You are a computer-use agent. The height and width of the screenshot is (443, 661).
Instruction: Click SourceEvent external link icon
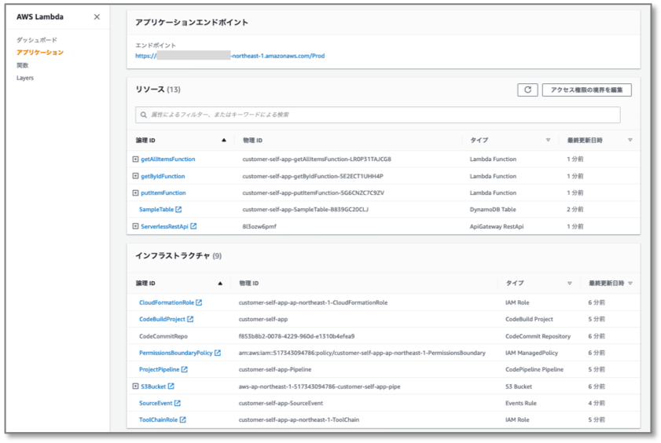click(x=178, y=403)
